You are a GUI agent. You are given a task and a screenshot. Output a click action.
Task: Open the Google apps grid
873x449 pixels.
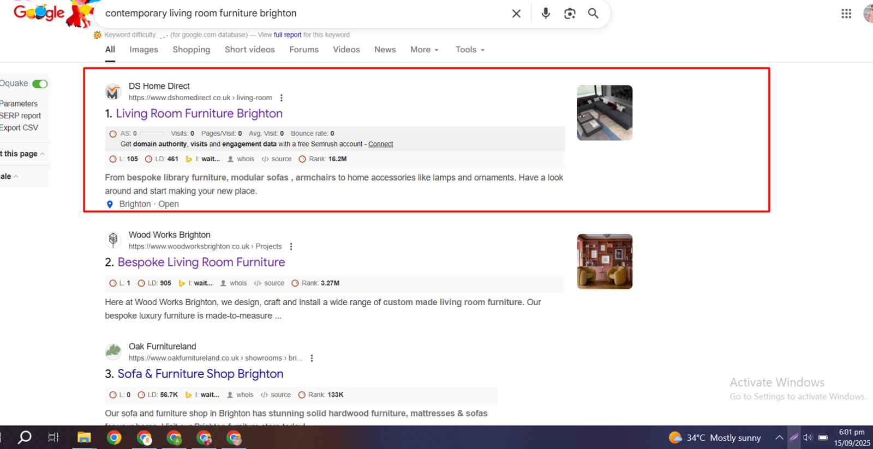tap(846, 14)
